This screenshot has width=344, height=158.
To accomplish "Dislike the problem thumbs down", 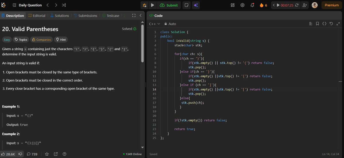I will click(x=20, y=154).
